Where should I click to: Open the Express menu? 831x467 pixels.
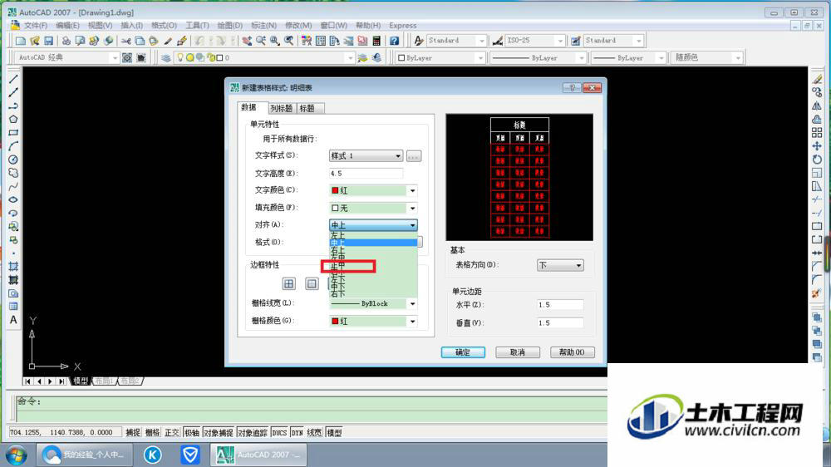(x=403, y=26)
